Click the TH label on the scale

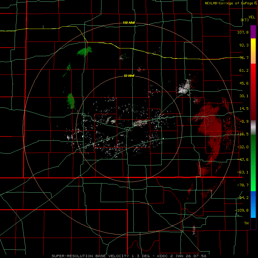[246, 223]
